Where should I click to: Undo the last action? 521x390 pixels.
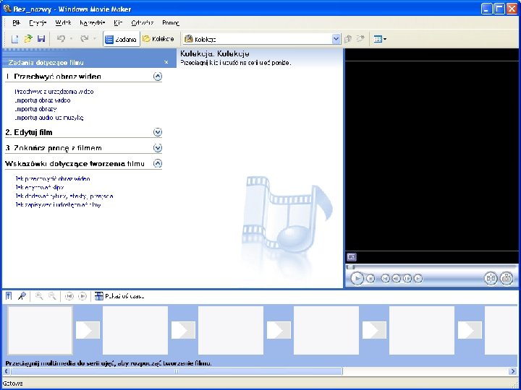(x=61, y=39)
